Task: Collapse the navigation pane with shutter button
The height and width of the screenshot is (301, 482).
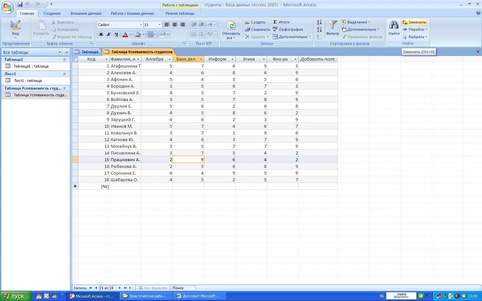Action: [x=67, y=52]
